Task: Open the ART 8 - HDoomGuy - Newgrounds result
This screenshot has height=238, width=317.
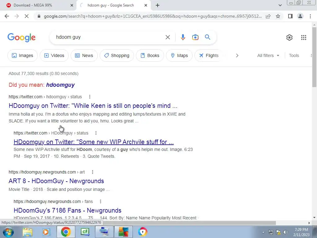Action: pyautogui.click(x=56, y=181)
